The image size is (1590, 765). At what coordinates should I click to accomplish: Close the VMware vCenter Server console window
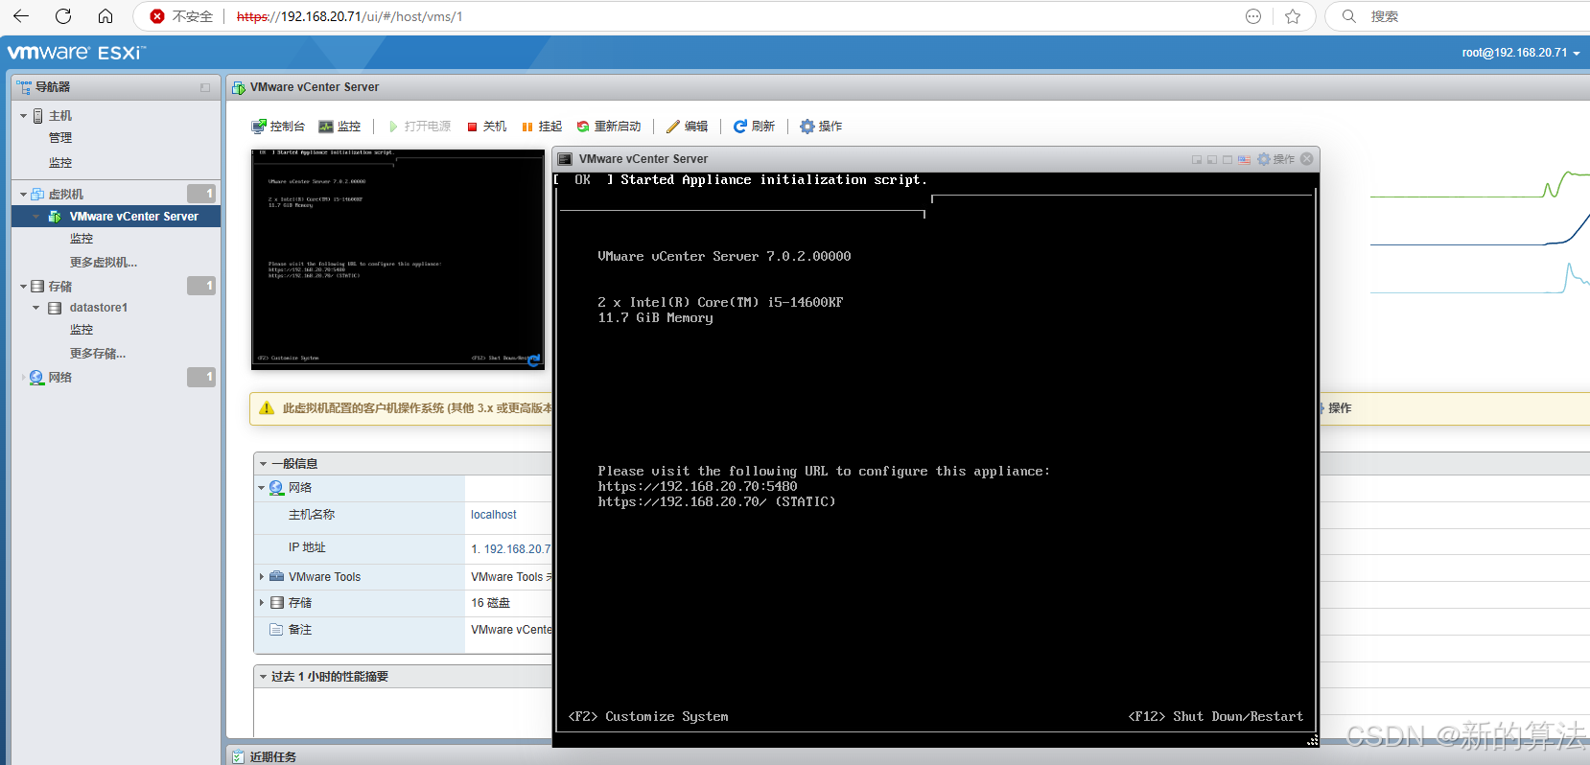tap(1307, 159)
